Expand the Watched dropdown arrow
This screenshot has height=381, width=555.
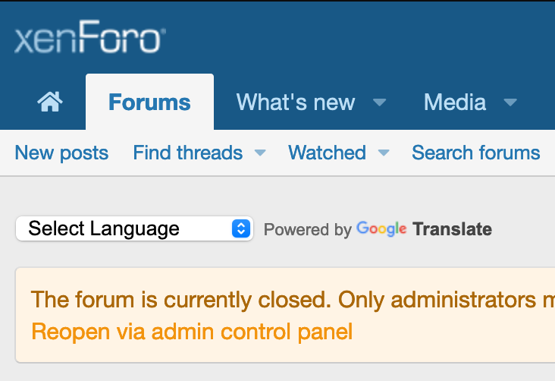point(384,153)
